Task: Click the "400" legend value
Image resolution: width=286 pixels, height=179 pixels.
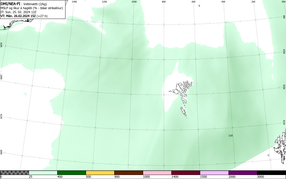Action: [x=60, y=177]
